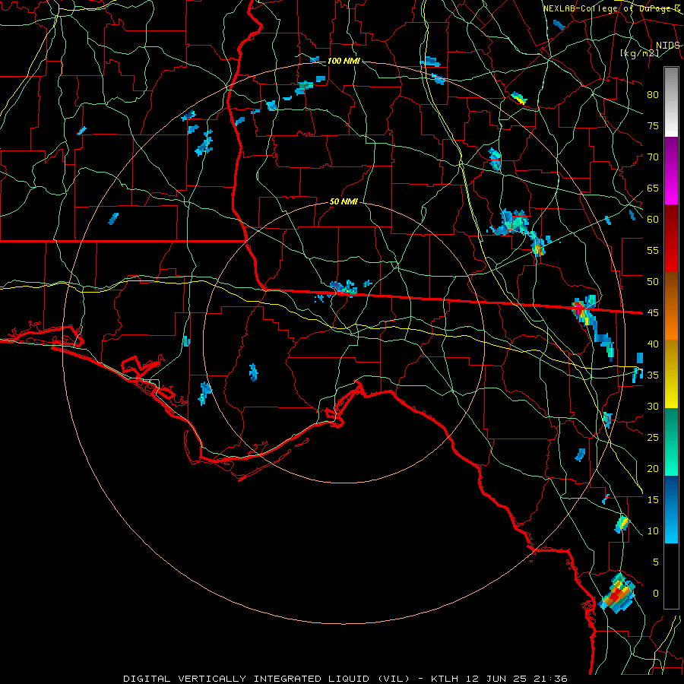Click the "50 NMI" range ring label

[x=344, y=201]
